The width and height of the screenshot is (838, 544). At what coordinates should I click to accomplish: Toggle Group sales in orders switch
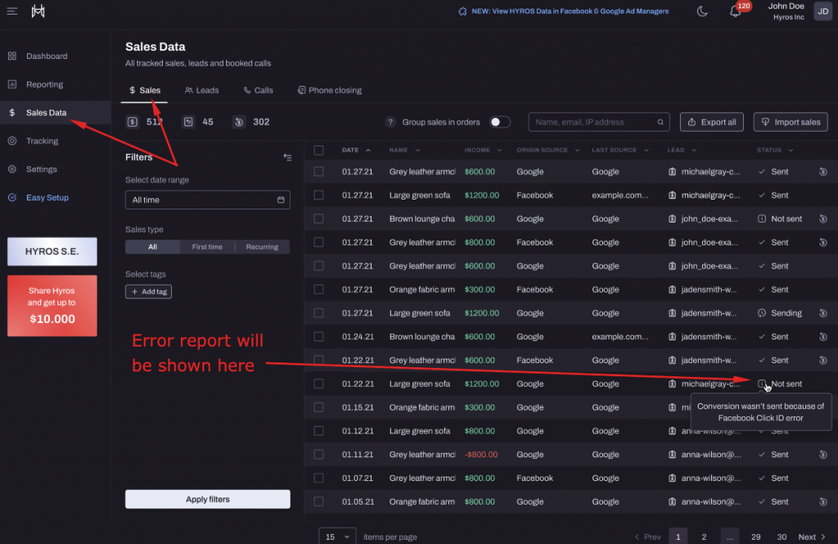coord(500,123)
